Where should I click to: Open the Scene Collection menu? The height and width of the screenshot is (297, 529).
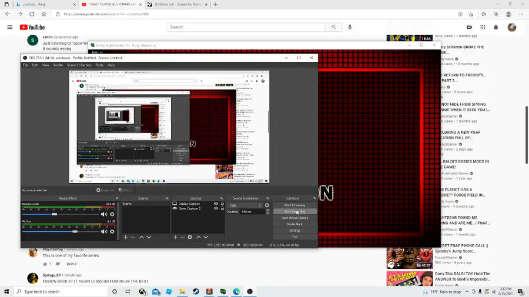(79, 65)
